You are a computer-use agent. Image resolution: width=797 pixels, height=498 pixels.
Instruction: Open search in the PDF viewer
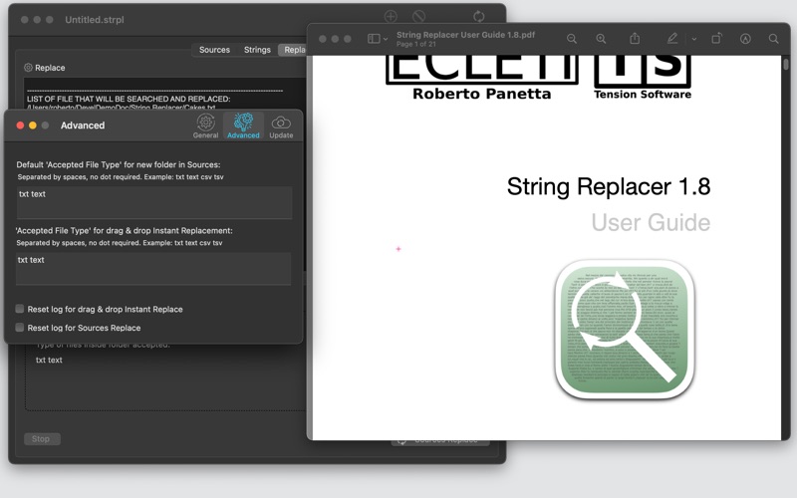[774, 39]
